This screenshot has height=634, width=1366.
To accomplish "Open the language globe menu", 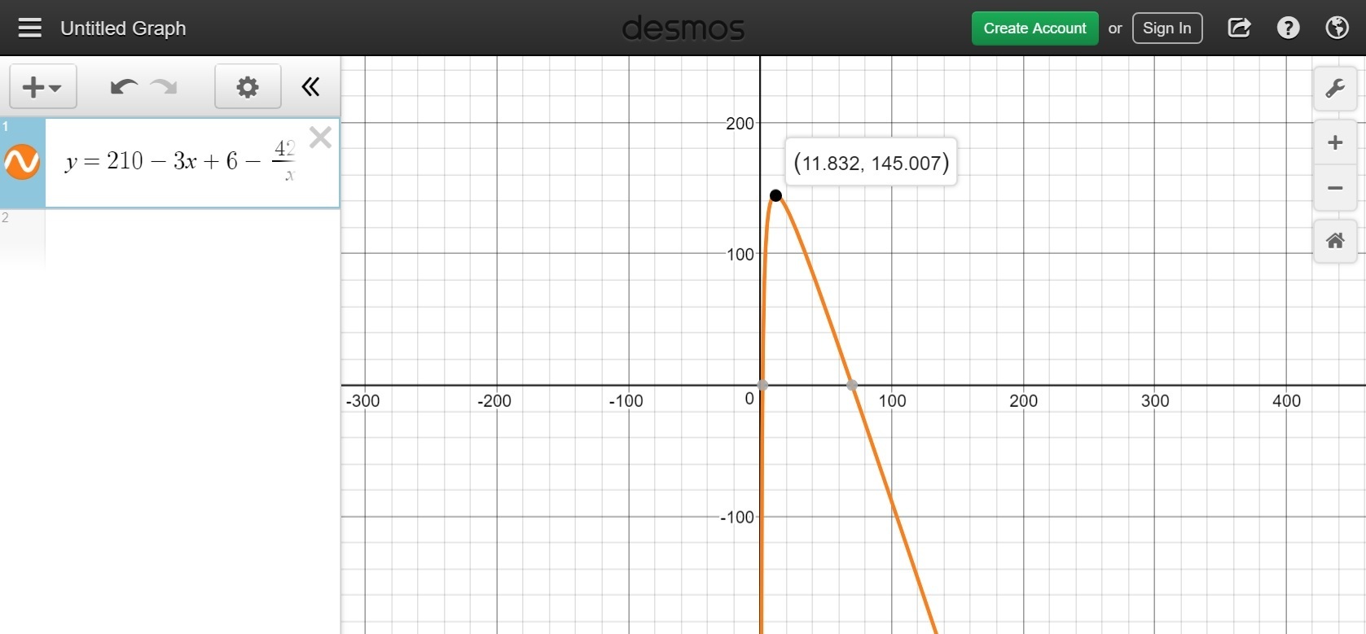I will tap(1337, 28).
